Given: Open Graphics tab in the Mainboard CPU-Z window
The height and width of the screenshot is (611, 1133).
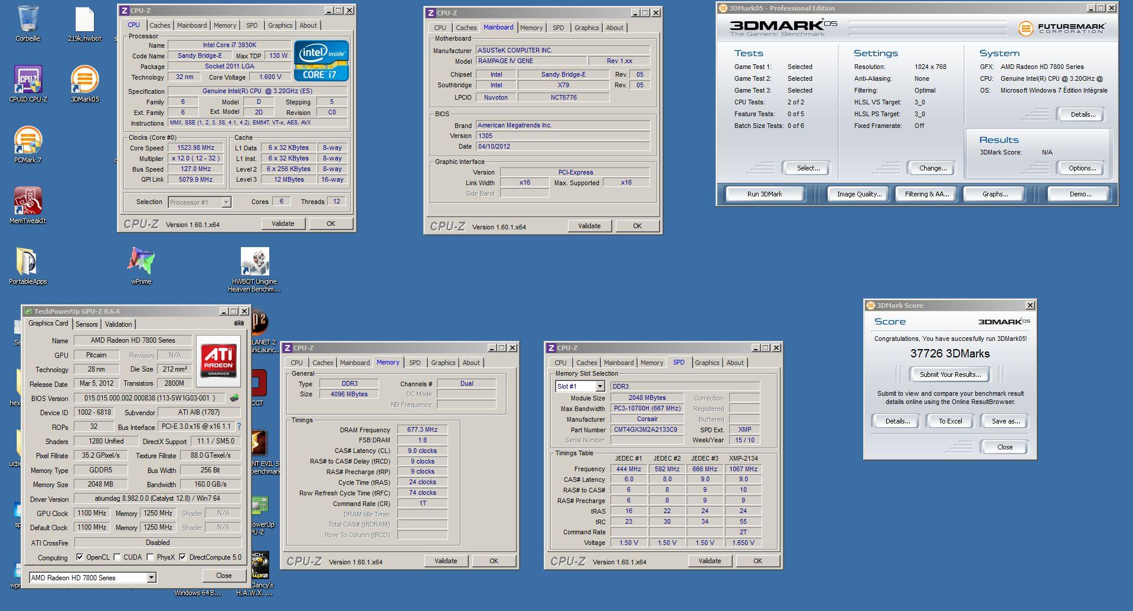Looking at the screenshot, I should (586, 28).
